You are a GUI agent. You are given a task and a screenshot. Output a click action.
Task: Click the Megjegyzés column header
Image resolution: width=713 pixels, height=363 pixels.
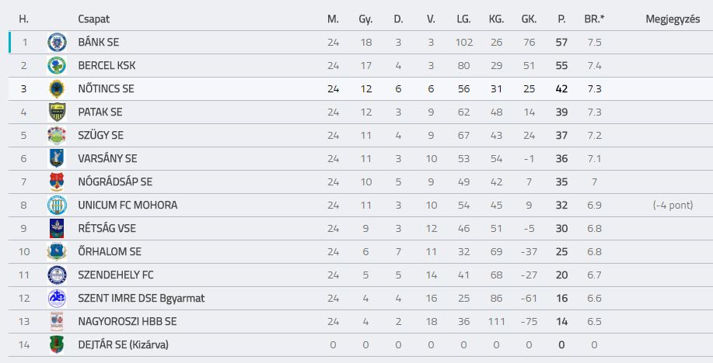[x=673, y=19]
